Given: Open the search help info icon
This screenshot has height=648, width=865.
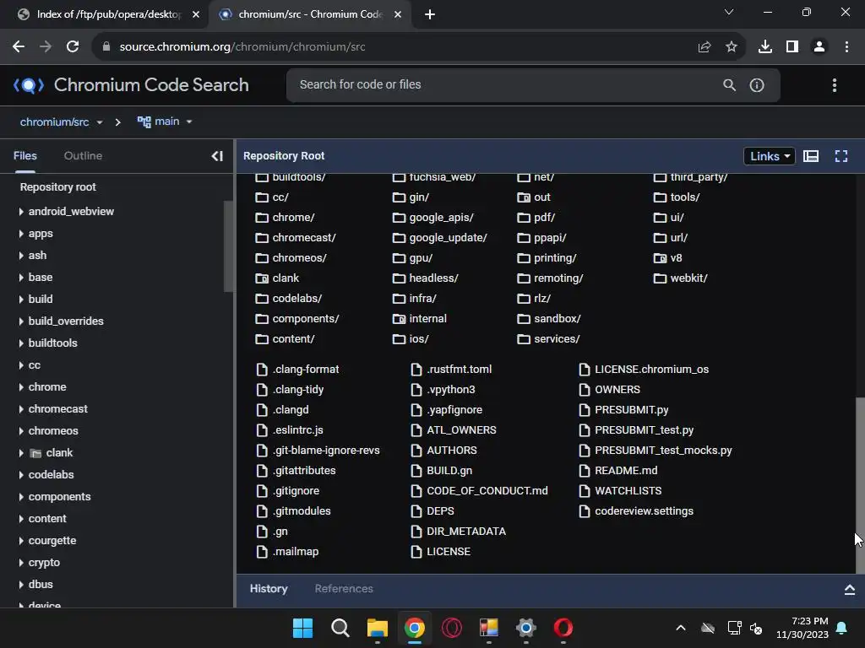Looking at the screenshot, I should point(757,85).
